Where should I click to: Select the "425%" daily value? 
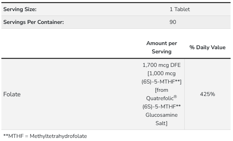click(207, 94)
